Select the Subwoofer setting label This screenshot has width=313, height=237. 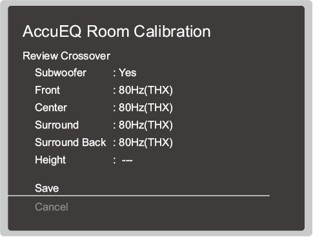coord(61,72)
